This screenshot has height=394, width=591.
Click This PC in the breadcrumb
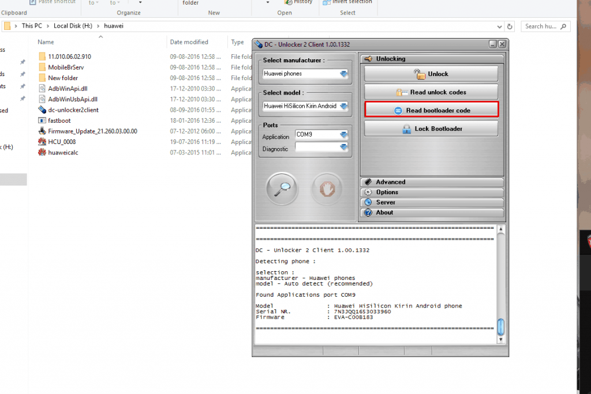click(32, 26)
